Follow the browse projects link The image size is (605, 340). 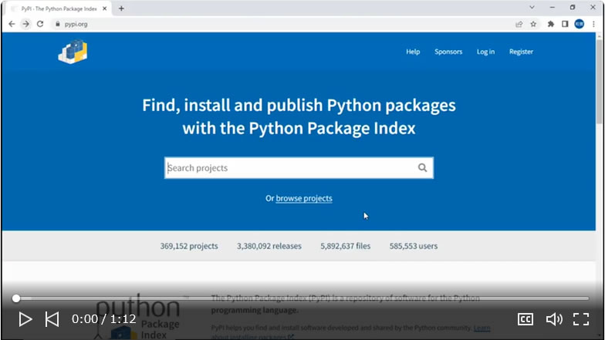click(x=304, y=198)
